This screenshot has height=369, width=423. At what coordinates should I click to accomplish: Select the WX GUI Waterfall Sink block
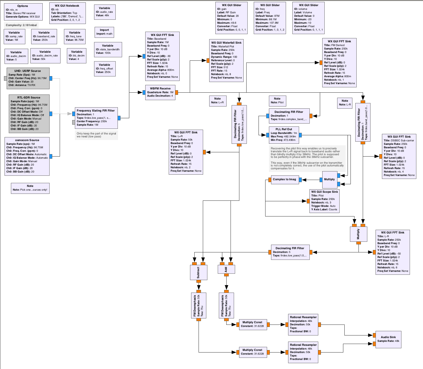pyautogui.click(x=226, y=60)
